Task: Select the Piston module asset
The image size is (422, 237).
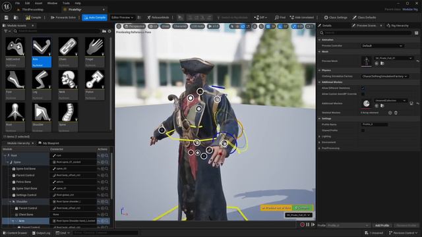Action: [x=94, y=85]
